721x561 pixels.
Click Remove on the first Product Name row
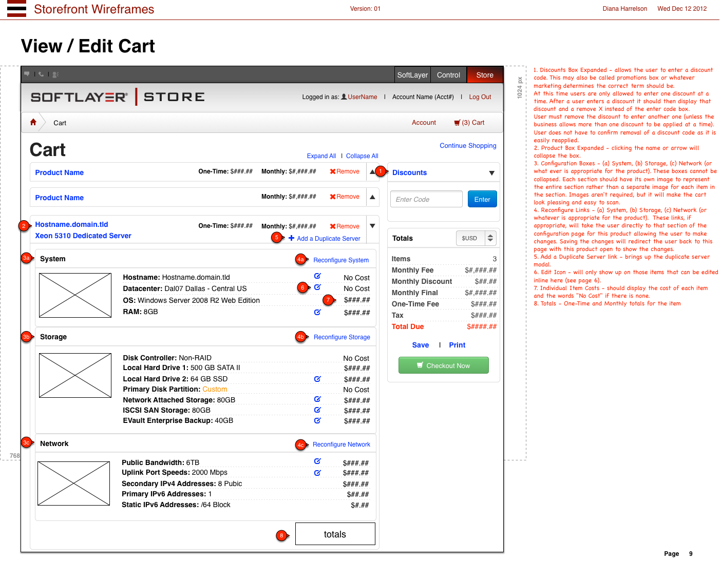348,171
